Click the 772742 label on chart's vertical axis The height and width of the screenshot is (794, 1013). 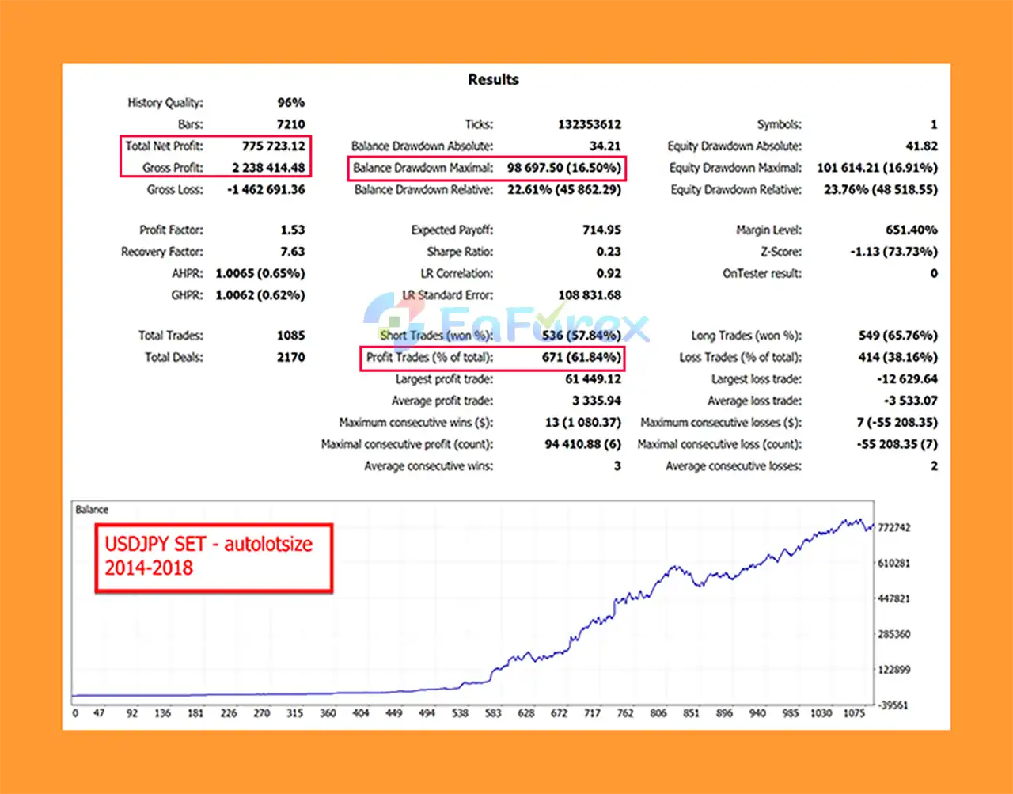(894, 528)
